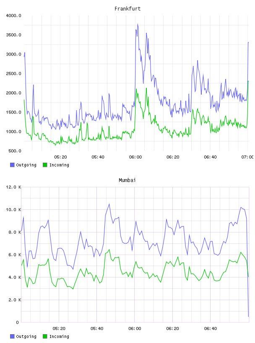Viewport: 255px width, 343px height.
Task: Click Mumbai outgoing peak near 05:47
Action: [x=109, y=204]
